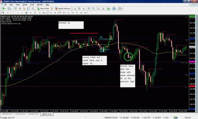Expand the Indicators dropdown arrow
Viewport: 198px width, 119px height.
point(111,9)
